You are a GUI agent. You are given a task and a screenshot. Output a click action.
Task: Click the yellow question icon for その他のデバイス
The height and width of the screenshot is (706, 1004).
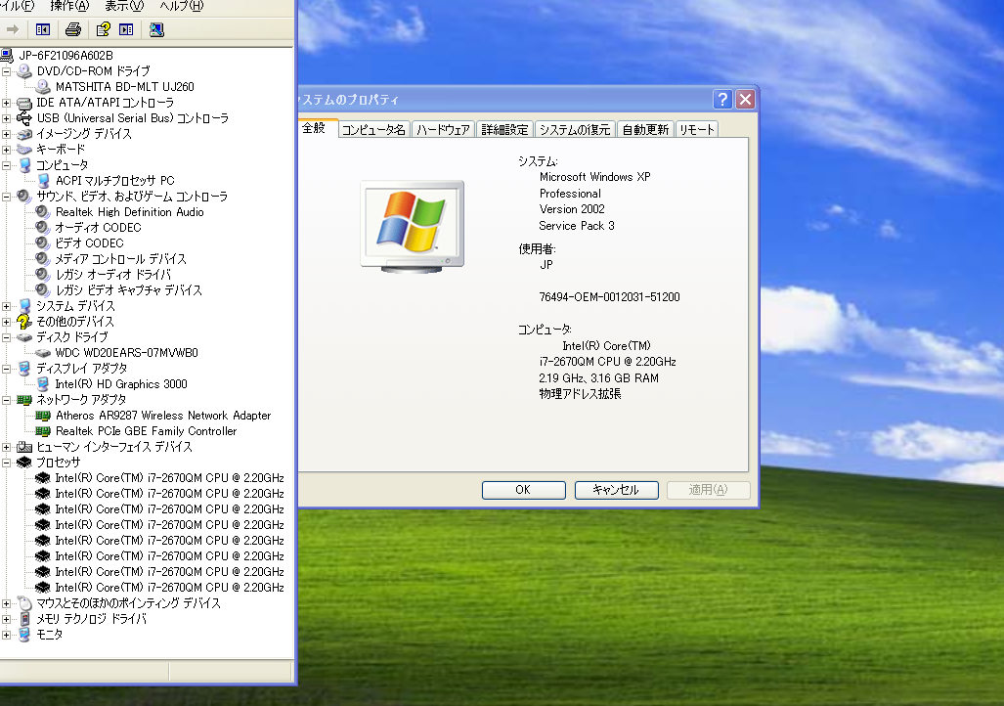(24, 321)
